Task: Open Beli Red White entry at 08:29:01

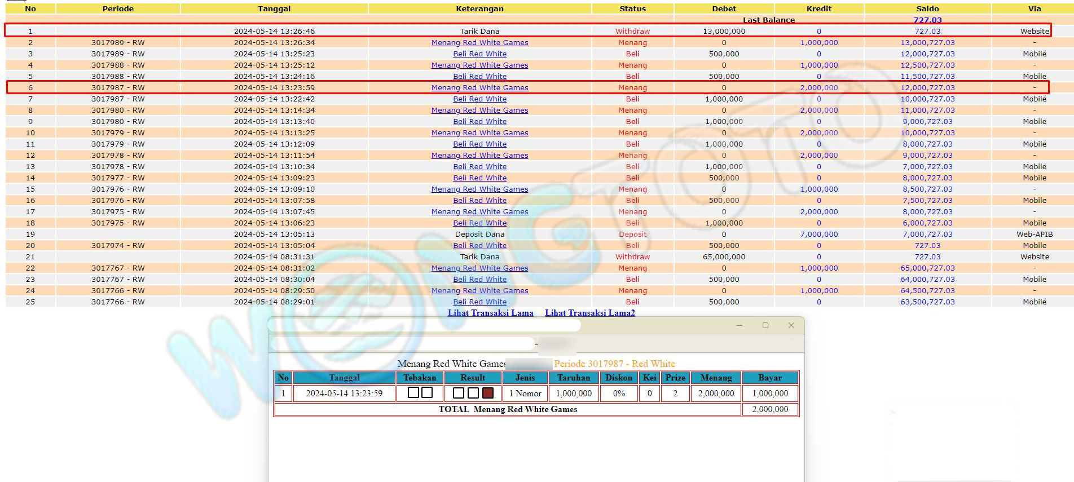Action: coord(479,302)
